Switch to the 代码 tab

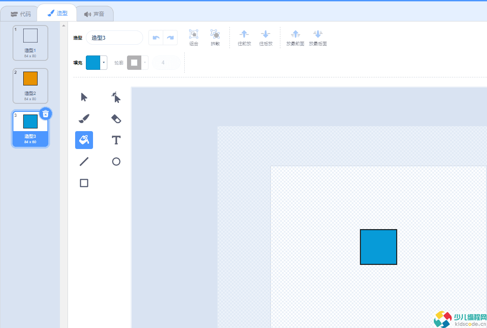coord(21,14)
